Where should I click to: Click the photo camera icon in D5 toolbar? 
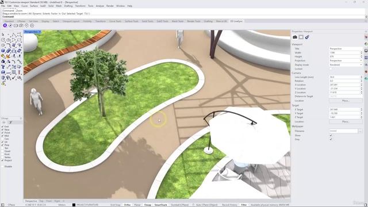click(21, 25)
